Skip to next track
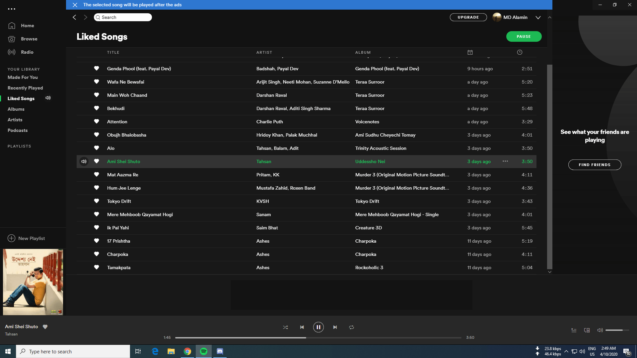The width and height of the screenshot is (637, 358). (x=335, y=327)
